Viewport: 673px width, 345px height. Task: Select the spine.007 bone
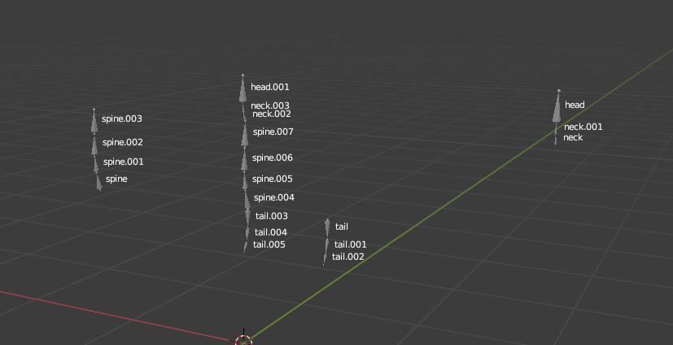tap(245, 135)
